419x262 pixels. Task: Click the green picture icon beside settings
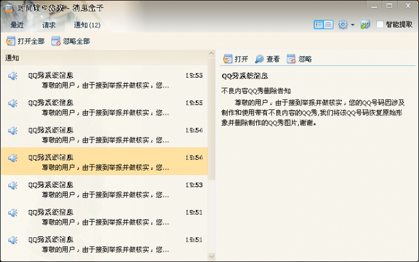(x=365, y=25)
